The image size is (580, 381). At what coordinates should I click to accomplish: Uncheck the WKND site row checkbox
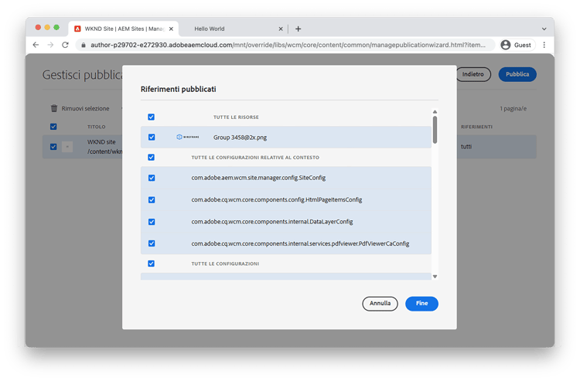pyautogui.click(x=53, y=147)
